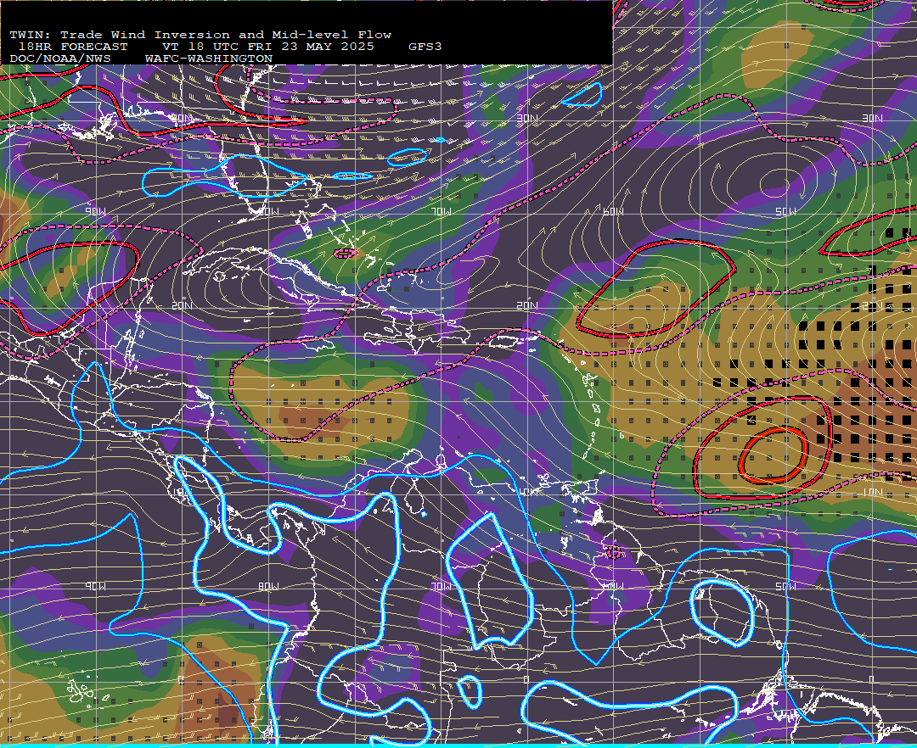This screenshot has width=917, height=748.
Task: Click the lower "90W" longitude label
Action: (x=95, y=586)
